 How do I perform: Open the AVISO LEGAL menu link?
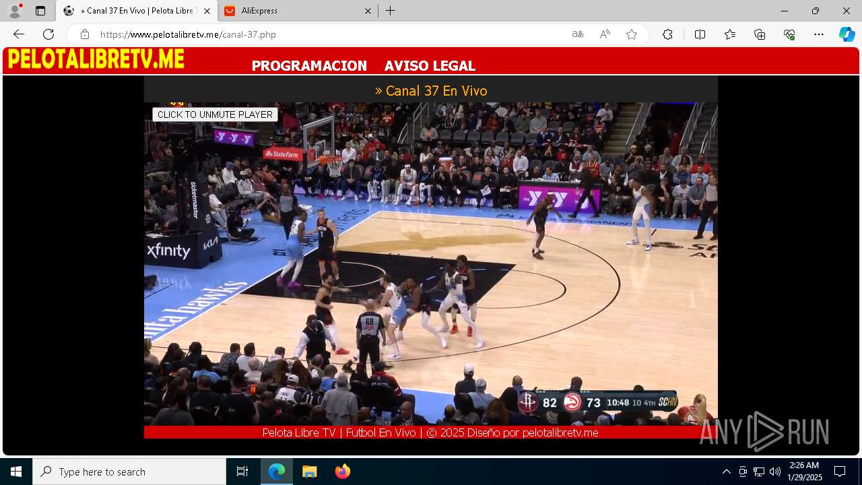click(430, 66)
